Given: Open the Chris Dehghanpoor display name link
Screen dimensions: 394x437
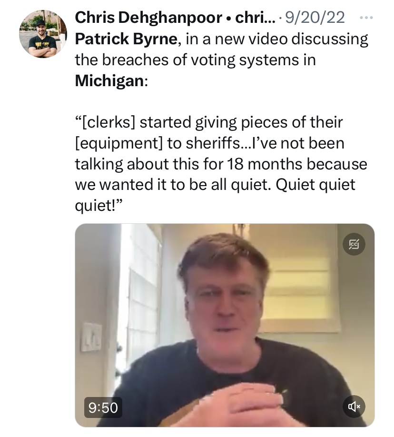Looking at the screenshot, I should [148, 18].
